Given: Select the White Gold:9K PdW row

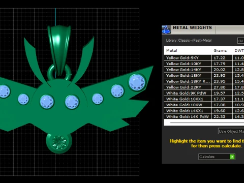Looking at the screenshot, I should coord(204,93).
